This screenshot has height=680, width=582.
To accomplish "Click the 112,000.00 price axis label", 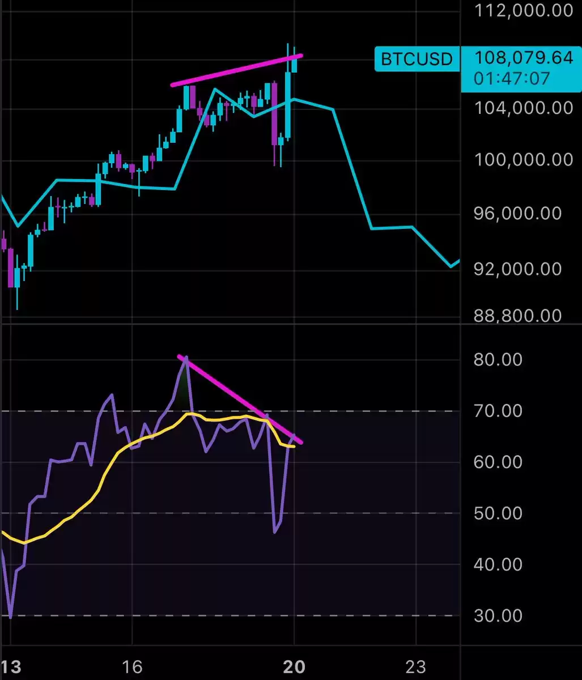I will point(524,10).
